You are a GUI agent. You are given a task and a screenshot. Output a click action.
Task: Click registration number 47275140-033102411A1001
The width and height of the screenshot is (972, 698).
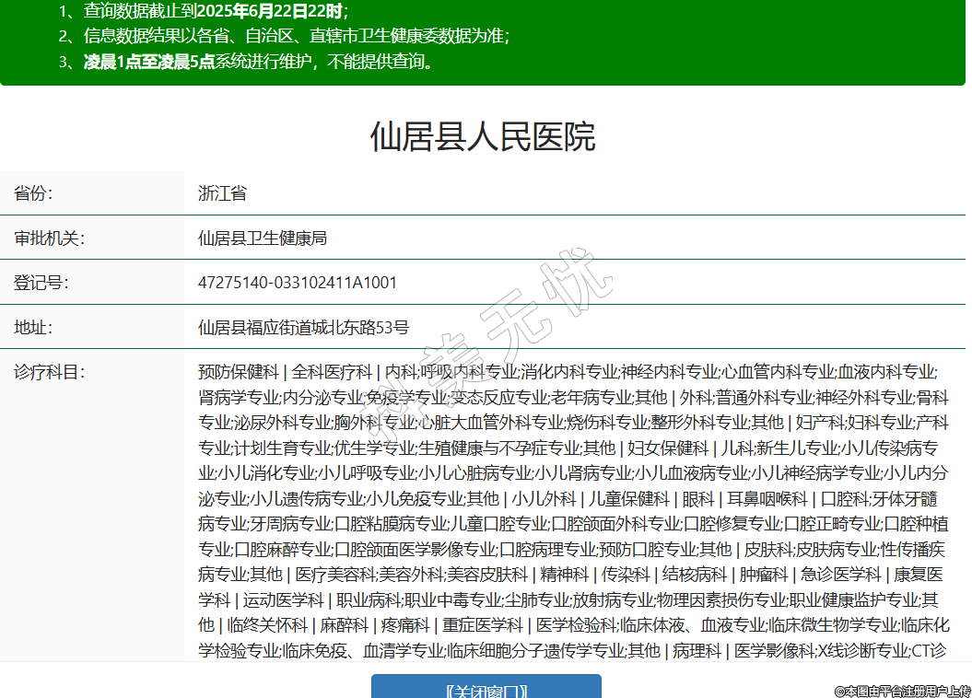click(298, 283)
